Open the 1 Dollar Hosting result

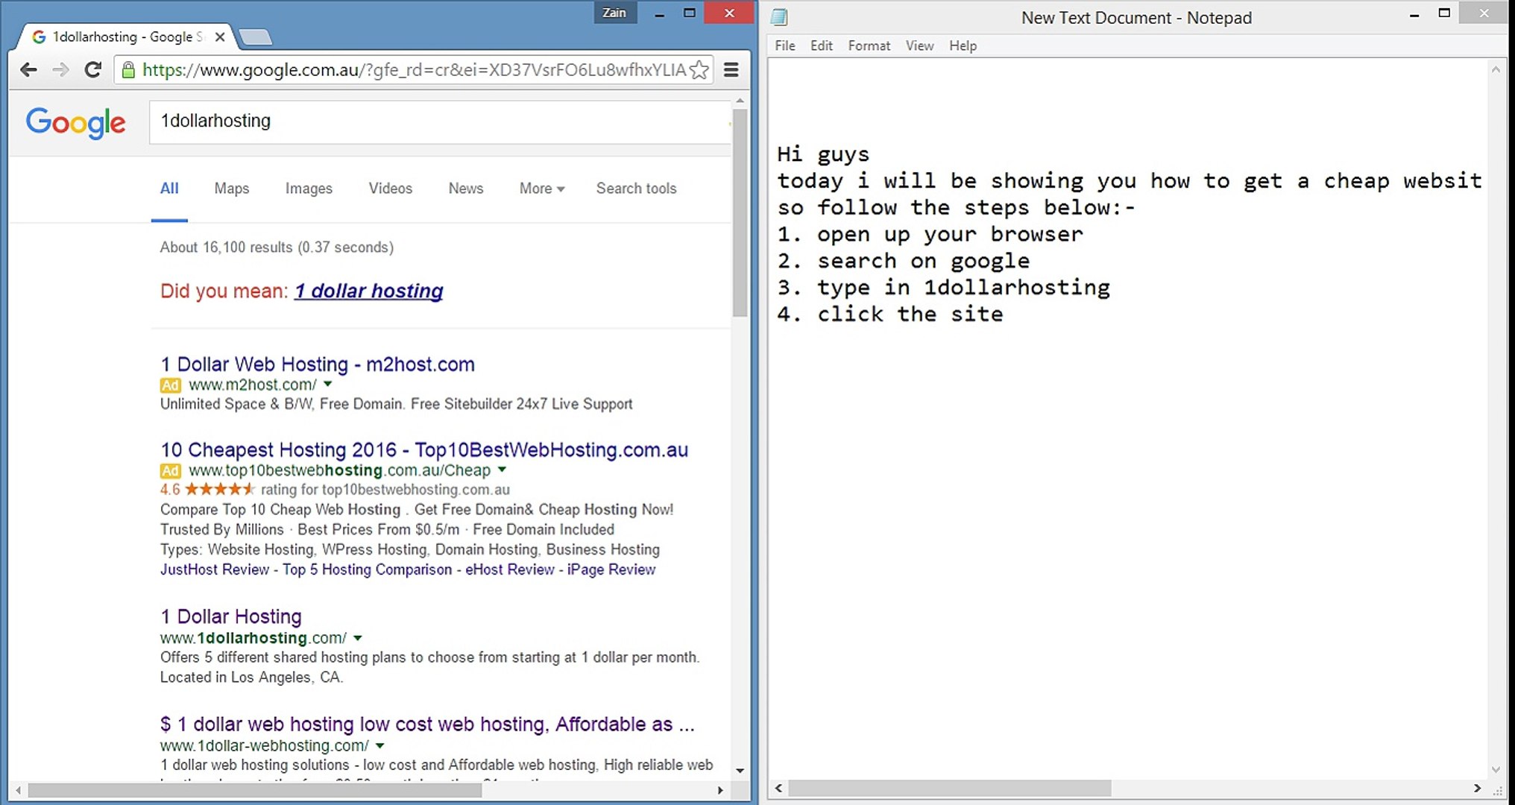(x=231, y=616)
